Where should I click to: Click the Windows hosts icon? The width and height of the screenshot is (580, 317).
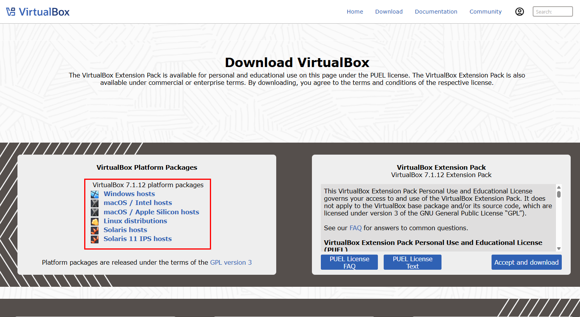[95, 194]
